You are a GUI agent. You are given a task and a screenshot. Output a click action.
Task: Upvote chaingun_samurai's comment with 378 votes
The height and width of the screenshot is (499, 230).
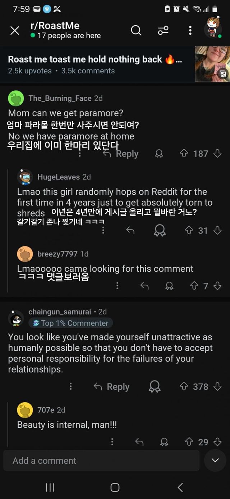[x=184, y=387]
